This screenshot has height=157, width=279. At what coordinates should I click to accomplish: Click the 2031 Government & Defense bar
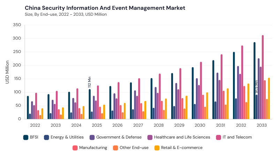coord(217,96)
